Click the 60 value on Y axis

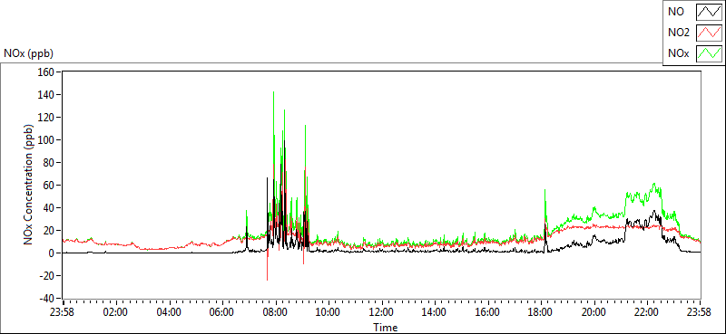(50, 186)
